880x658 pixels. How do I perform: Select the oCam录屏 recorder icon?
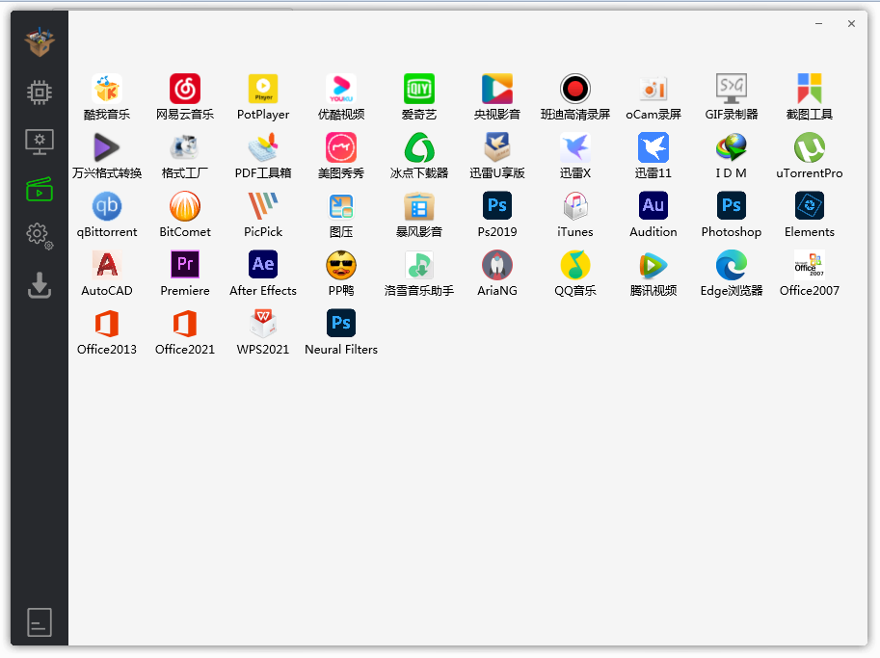653,90
